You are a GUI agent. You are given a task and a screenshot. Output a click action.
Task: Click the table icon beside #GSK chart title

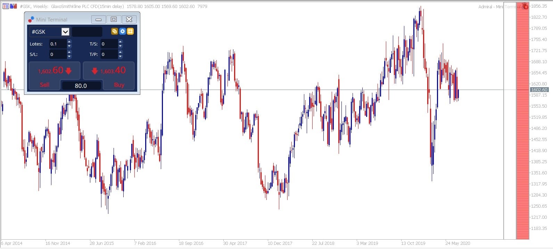[x=6, y=6]
